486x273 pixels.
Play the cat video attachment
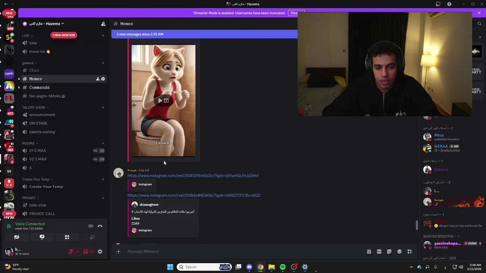point(160,100)
